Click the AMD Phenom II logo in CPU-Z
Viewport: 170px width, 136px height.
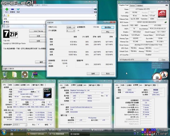pyautogui.click(x=47, y=93)
